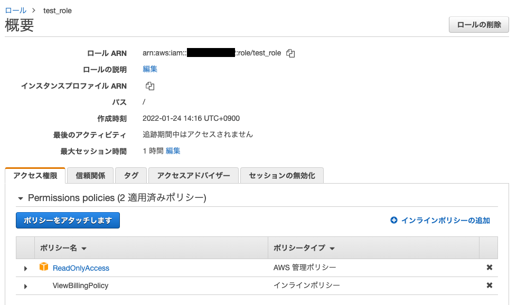Image resolution: width=517 pixels, height=305 pixels.
Task: Click the test_role breadcrumb text
Action: [x=58, y=11]
